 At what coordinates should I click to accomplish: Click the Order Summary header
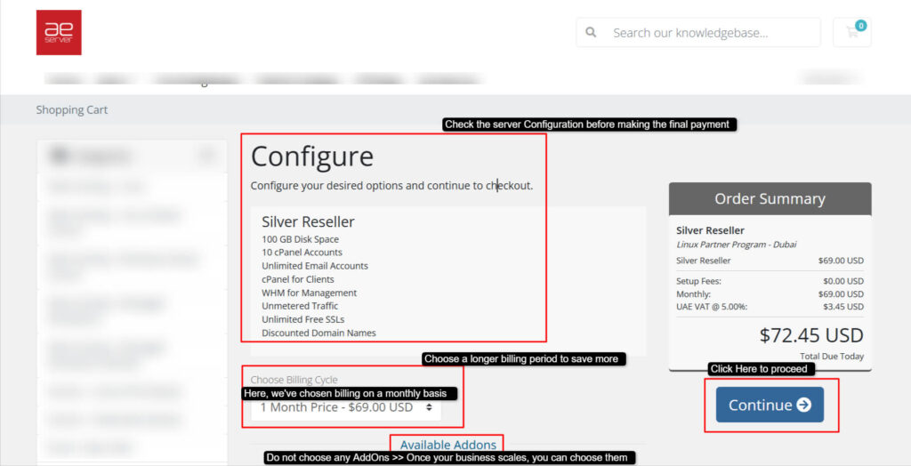(x=770, y=198)
